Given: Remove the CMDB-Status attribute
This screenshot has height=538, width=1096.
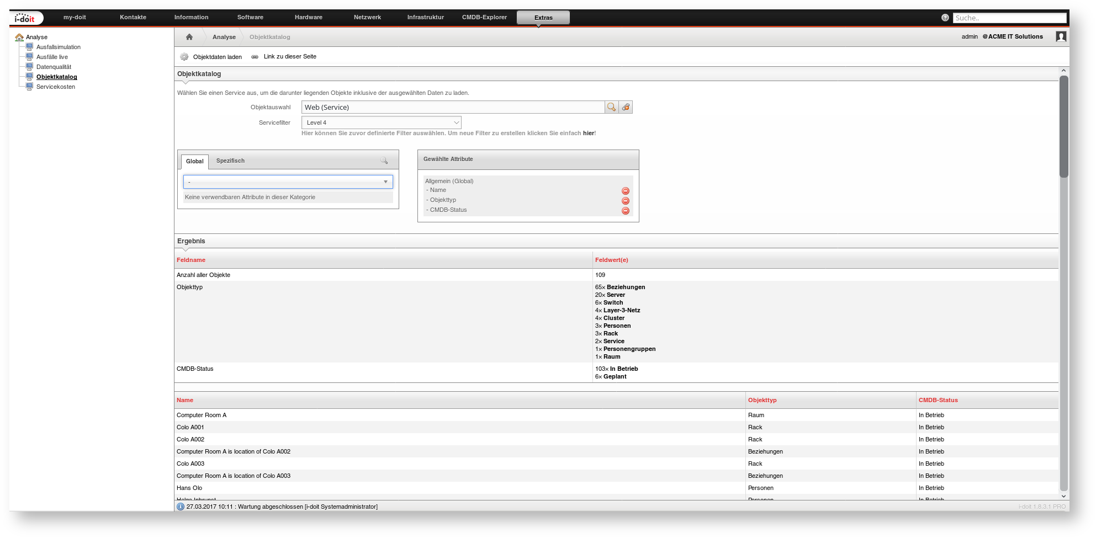Looking at the screenshot, I should [626, 211].
